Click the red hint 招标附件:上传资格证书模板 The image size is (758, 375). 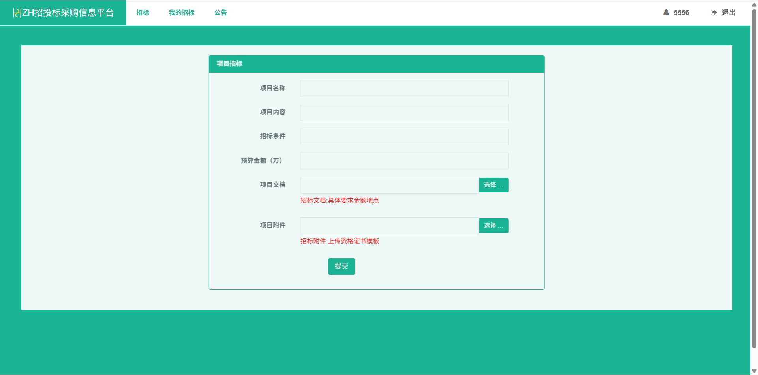[340, 241]
